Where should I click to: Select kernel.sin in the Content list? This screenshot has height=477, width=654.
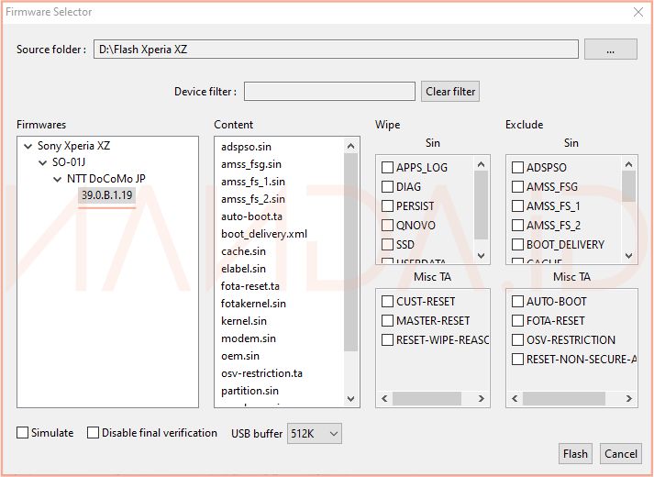244,321
